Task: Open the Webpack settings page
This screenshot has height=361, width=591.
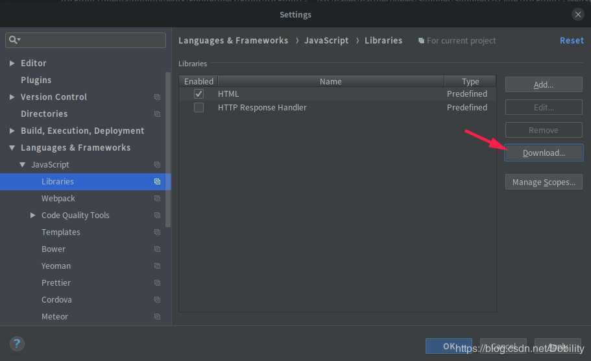Action: 58,199
